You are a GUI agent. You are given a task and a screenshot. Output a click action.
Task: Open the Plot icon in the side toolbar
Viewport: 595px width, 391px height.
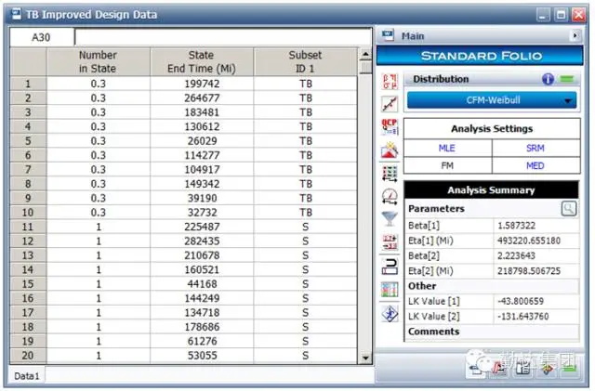(x=390, y=105)
